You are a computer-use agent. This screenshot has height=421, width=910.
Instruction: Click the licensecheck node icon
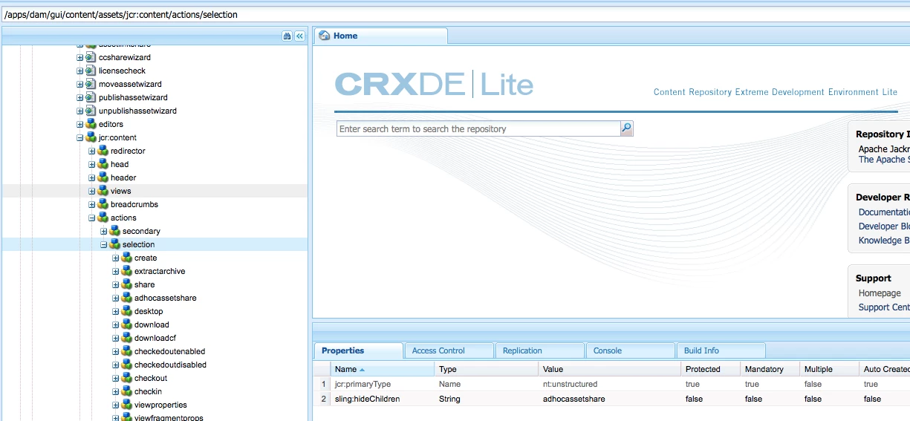(91, 71)
